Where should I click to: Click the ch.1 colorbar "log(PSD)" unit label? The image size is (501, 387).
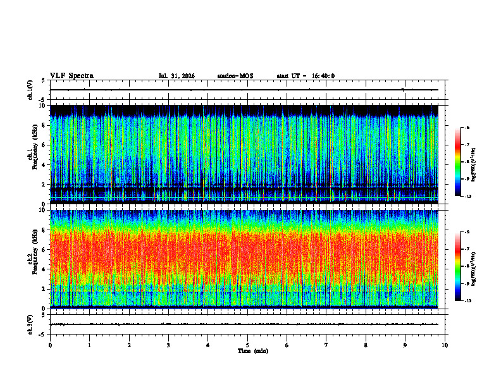click(473, 164)
